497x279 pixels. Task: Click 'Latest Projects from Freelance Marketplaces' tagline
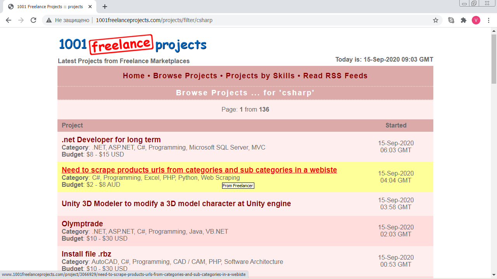(x=123, y=61)
